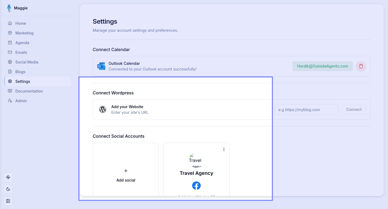Open the Travel Agency card three-dot menu
The width and height of the screenshot is (388, 209).
[224, 149]
